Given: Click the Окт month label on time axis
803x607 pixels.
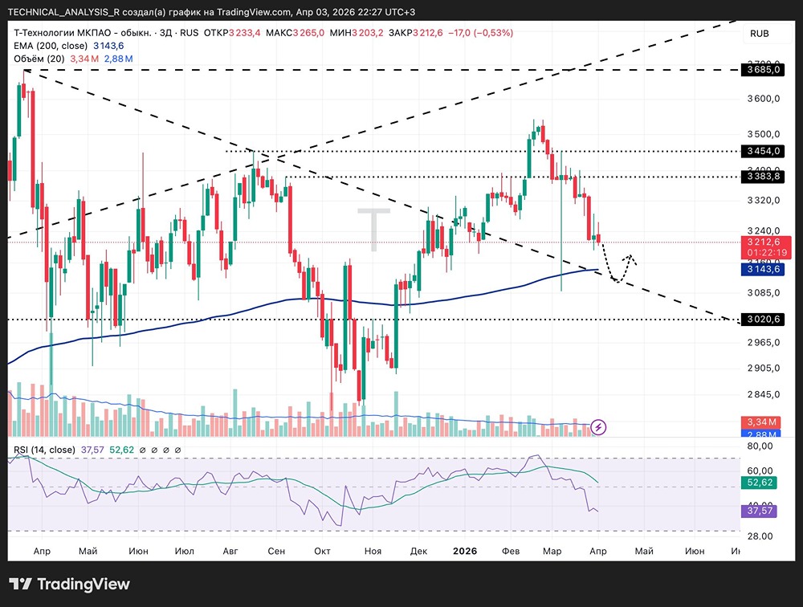Looking at the screenshot, I should click(324, 551).
